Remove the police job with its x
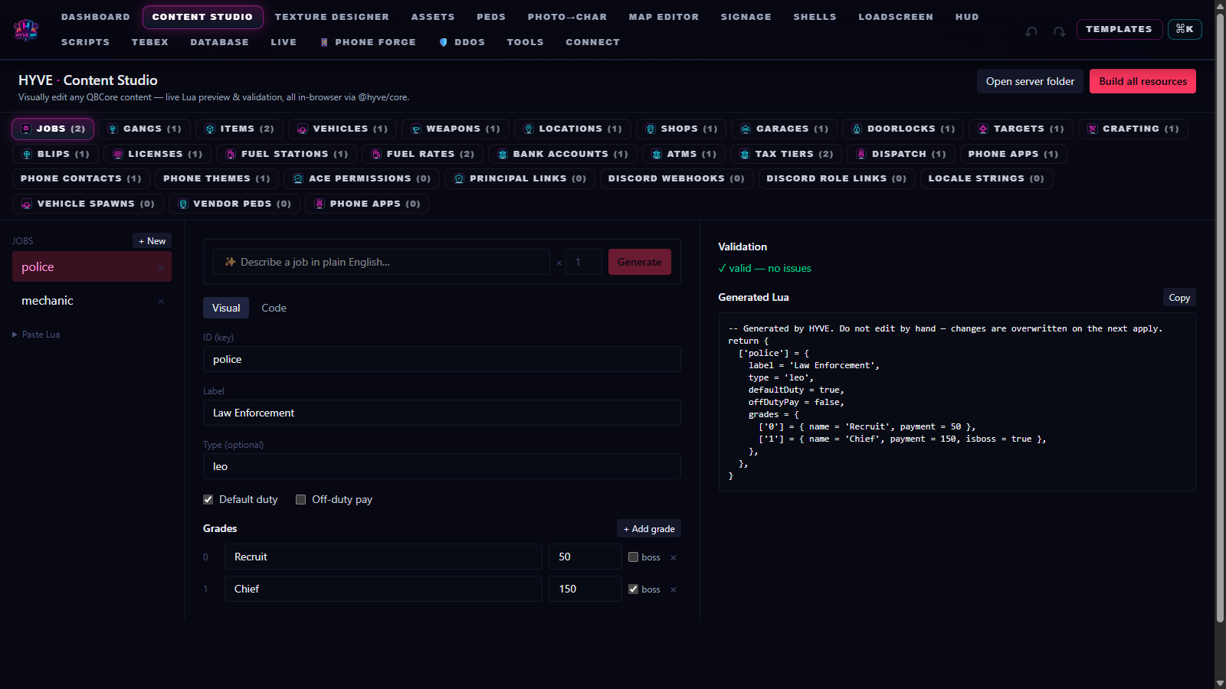1226x689 pixels. tap(161, 267)
